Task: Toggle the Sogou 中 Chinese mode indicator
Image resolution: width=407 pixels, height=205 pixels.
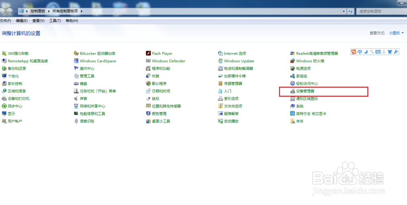Action: (360, 52)
